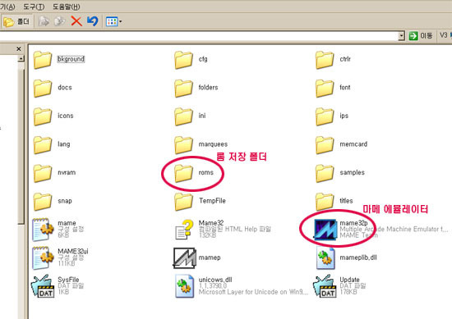Select the Update DAT file

[x=339, y=286]
